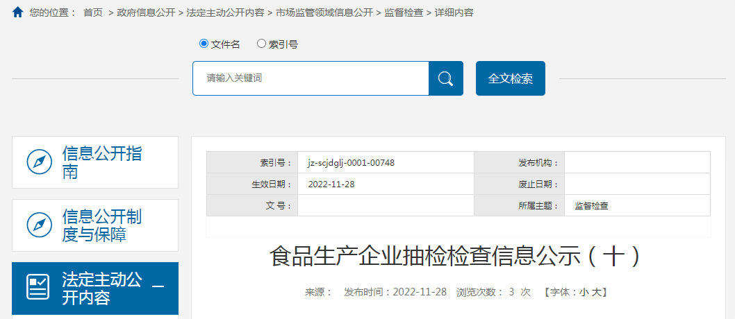Viewport: 735px width, 319px height.
Task: Click the 索引号 table label cell
Action: pos(252,163)
